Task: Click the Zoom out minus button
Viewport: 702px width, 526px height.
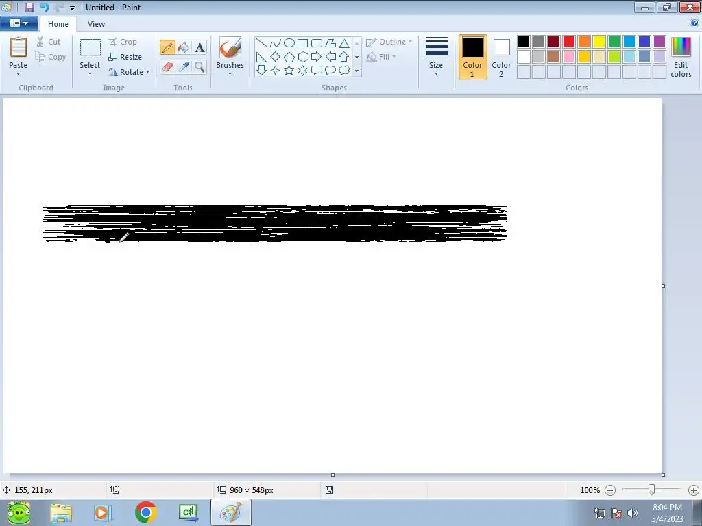Action: [610, 490]
